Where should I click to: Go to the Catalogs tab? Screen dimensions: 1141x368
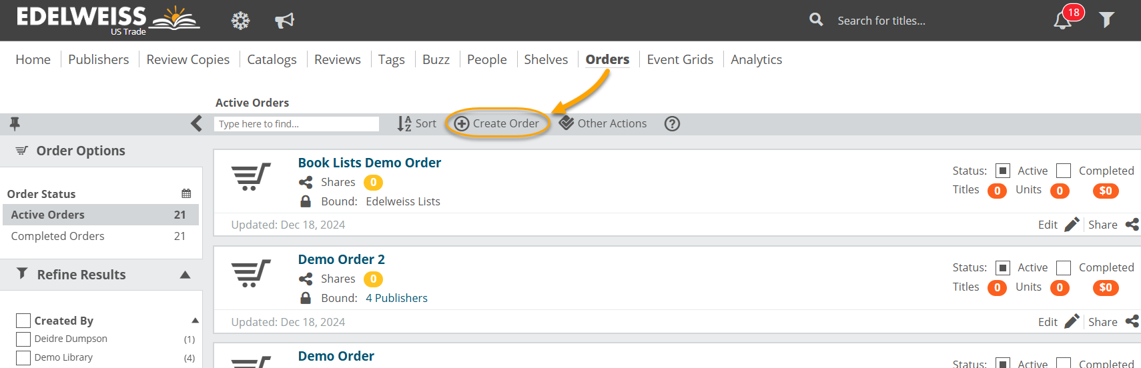click(272, 59)
